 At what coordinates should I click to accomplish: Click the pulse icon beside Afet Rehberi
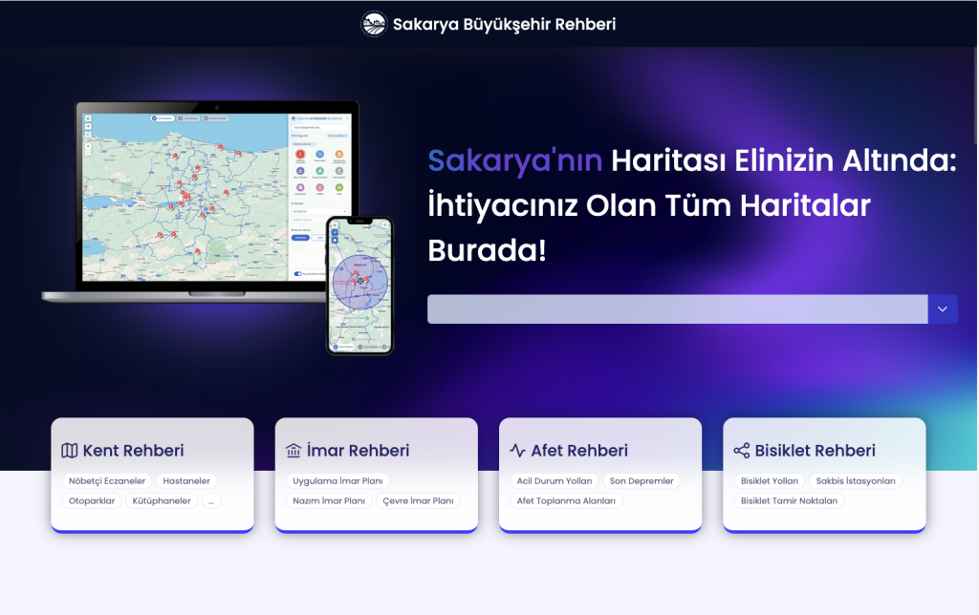click(517, 451)
